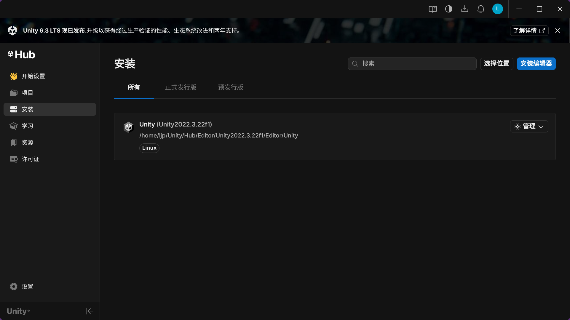Open the Resources section
Viewport: 570px width, 320px height.
27,143
